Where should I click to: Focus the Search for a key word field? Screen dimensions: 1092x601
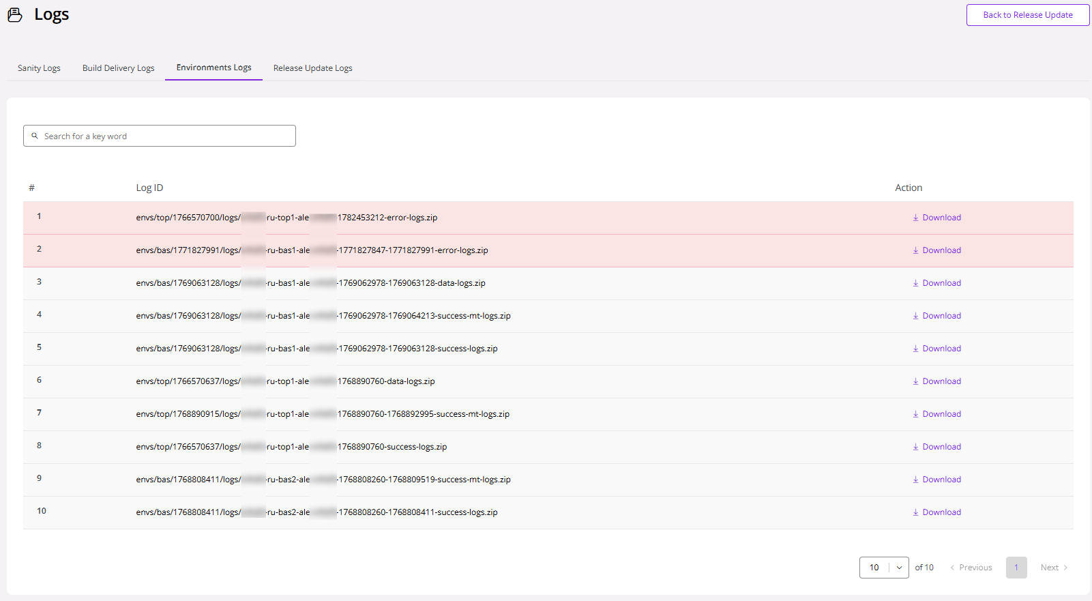click(x=160, y=136)
